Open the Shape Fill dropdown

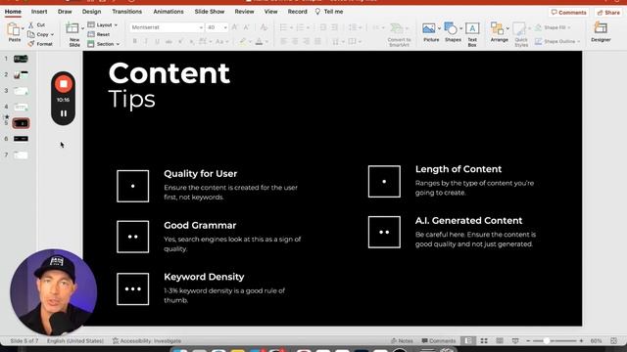(x=554, y=27)
